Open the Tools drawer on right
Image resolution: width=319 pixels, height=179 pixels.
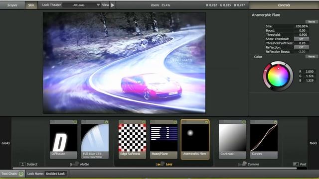tap(313, 143)
